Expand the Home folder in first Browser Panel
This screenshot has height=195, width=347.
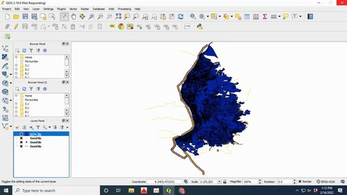click(16, 57)
